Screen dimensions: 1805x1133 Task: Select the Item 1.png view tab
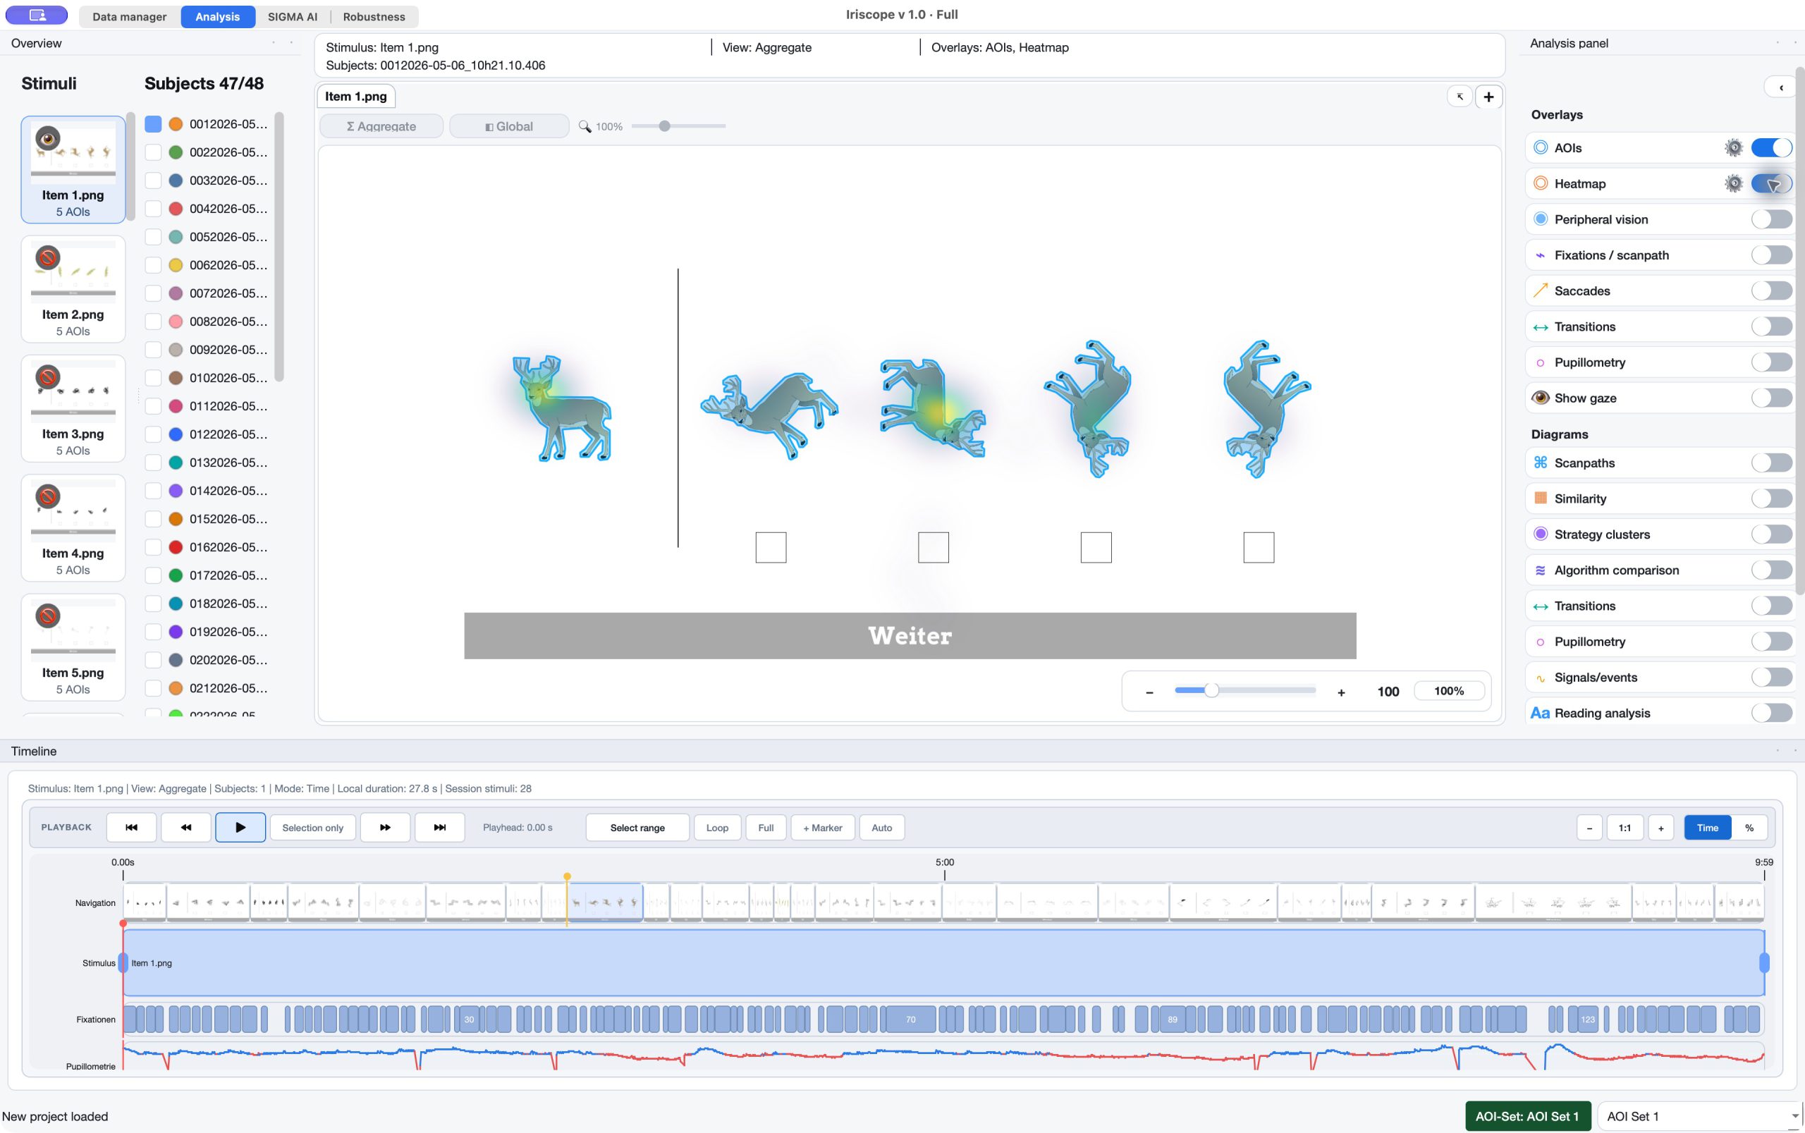pos(356,97)
